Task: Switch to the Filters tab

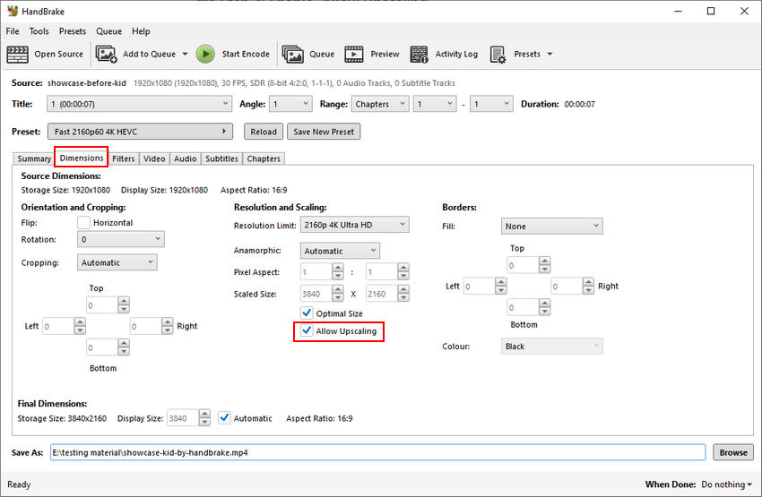Action: point(124,159)
